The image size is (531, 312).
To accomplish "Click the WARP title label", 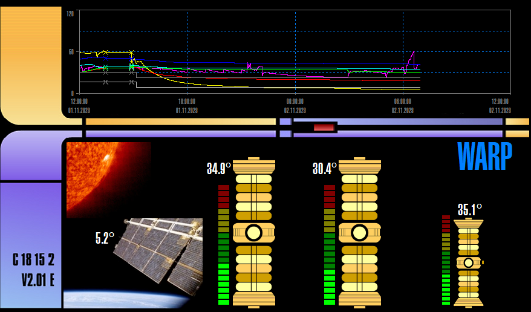I will pos(484,157).
